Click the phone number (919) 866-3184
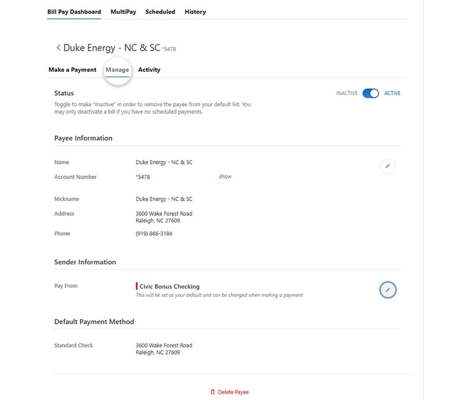Screen dimensions: 456x400 click(x=154, y=233)
